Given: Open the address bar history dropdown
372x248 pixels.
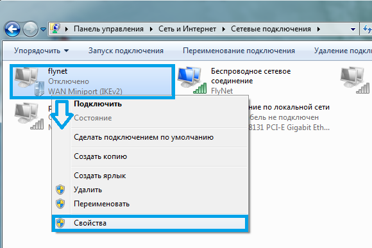Looking at the screenshot, I should 353,29.
